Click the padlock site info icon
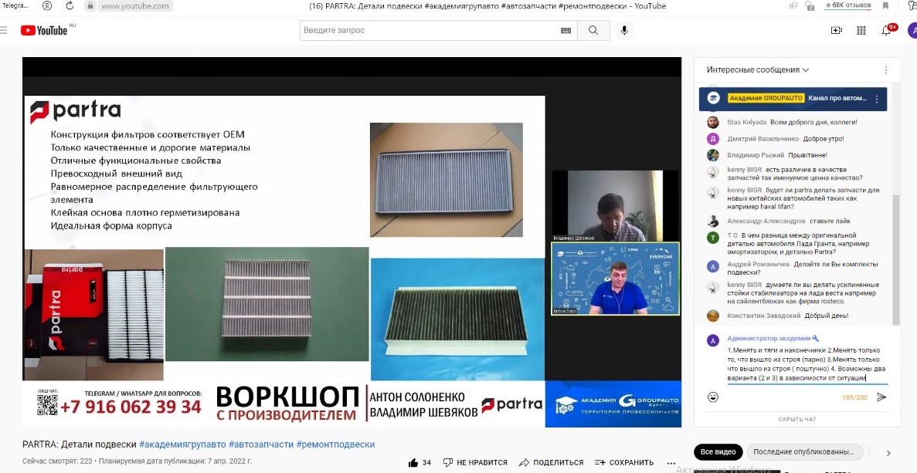Image resolution: width=917 pixels, height=473 pixels. (x=90, y=6)
